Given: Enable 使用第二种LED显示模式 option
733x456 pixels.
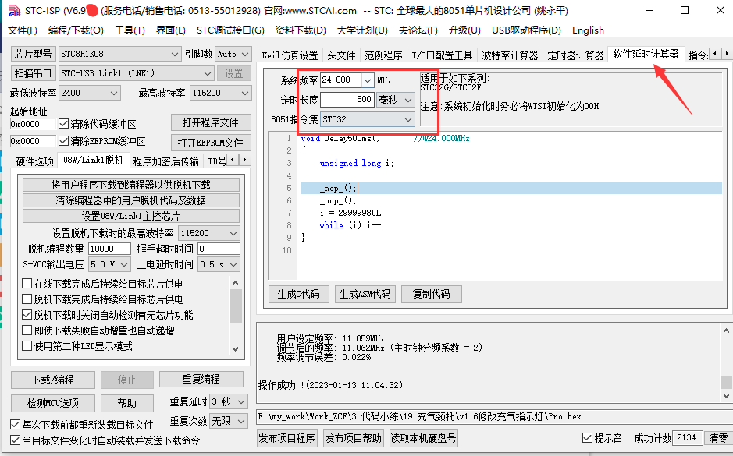Looking at the screenshot, I should pyautogui.click(x=27, y=346).
